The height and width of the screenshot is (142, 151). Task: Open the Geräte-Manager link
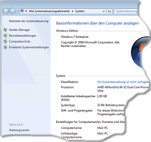pos(19,30)
